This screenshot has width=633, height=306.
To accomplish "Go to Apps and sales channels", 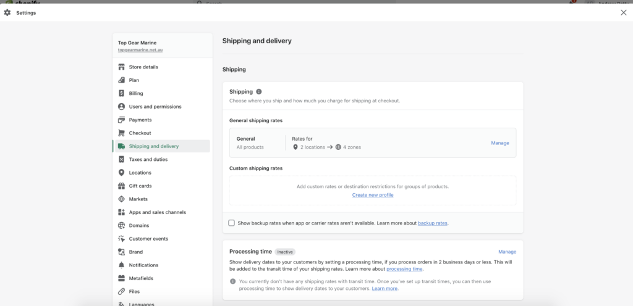I will tap(157, 212).
